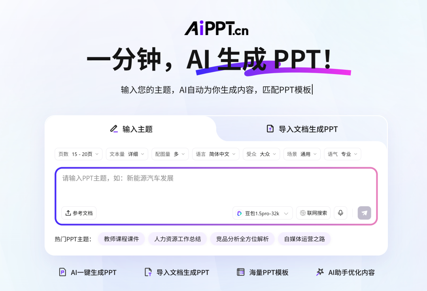Select the 教师课程课件 hot topic

click(121, 239)
